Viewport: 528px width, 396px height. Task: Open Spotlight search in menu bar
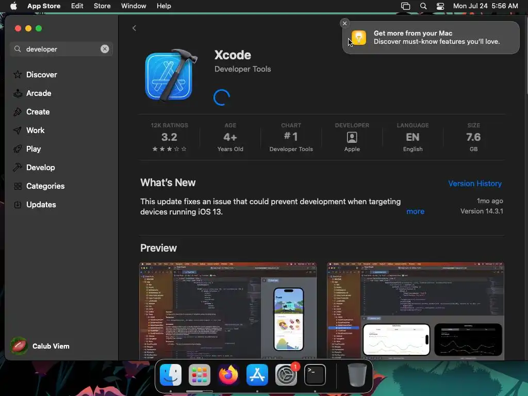[x=423, y=6]
